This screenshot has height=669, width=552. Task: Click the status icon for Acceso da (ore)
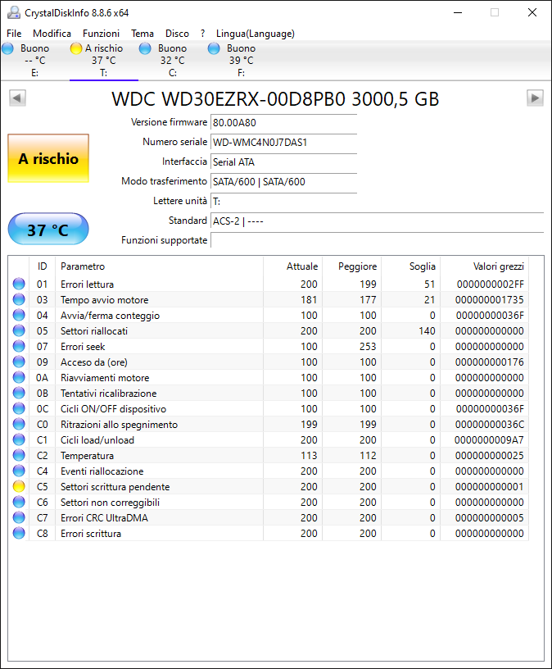coord(19,362)
